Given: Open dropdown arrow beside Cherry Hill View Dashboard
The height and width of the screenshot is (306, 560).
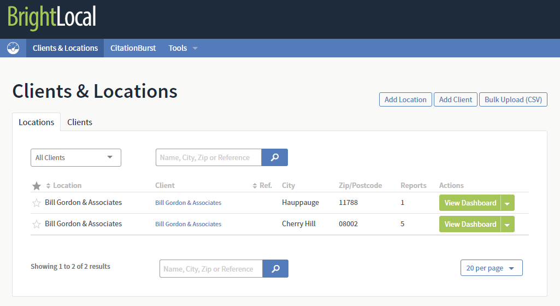Looking at the screenshot, I should (x=508, y=224).
